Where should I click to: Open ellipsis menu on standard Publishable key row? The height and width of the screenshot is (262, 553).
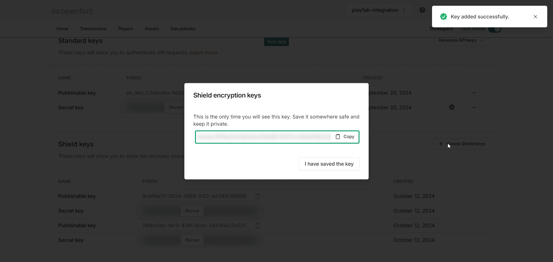pos(474,93)
